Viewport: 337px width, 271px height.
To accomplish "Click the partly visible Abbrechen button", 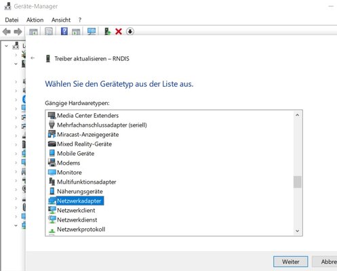I will point(325,262).
